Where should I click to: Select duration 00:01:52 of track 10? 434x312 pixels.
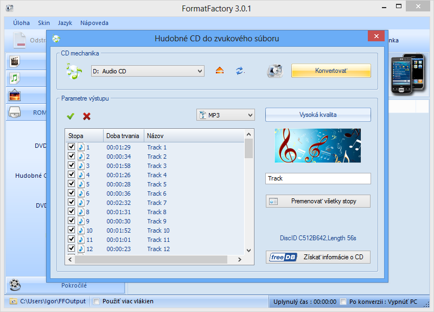pos(118,230)
